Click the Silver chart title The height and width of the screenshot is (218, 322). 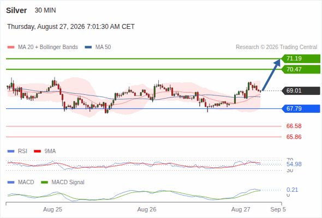point(16,10)
